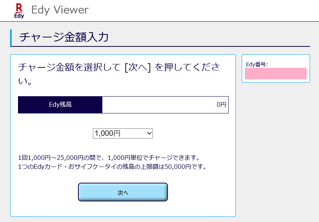
Task: Click the Rakuten Edy logo icon
Action: click(x=19, y=10)
